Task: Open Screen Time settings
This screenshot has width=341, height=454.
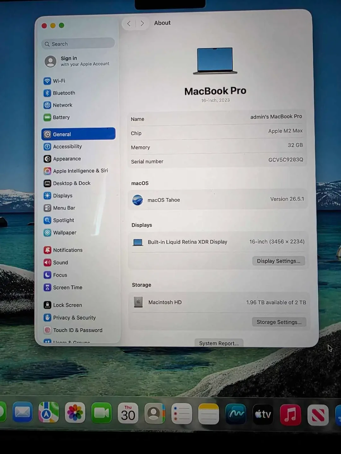Action: [x=78, y=288]
